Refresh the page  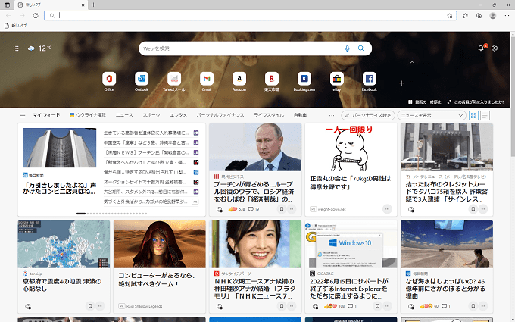coord(36,15)
